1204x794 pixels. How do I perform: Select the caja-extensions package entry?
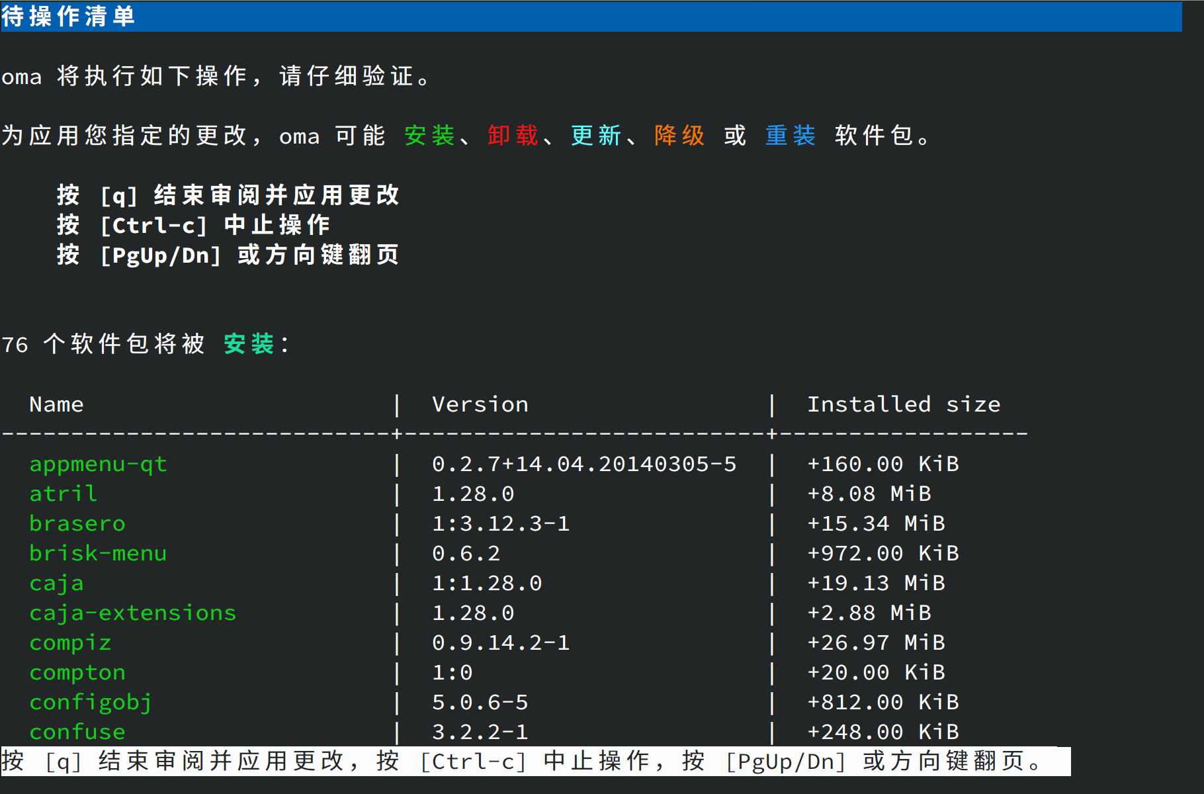pyautogui.click(x=132, y=613)
